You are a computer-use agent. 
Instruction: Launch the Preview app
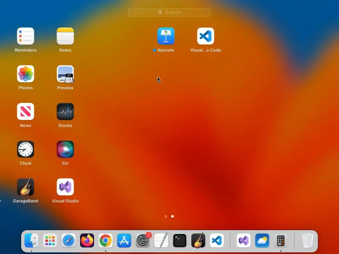tap(65, 74)
